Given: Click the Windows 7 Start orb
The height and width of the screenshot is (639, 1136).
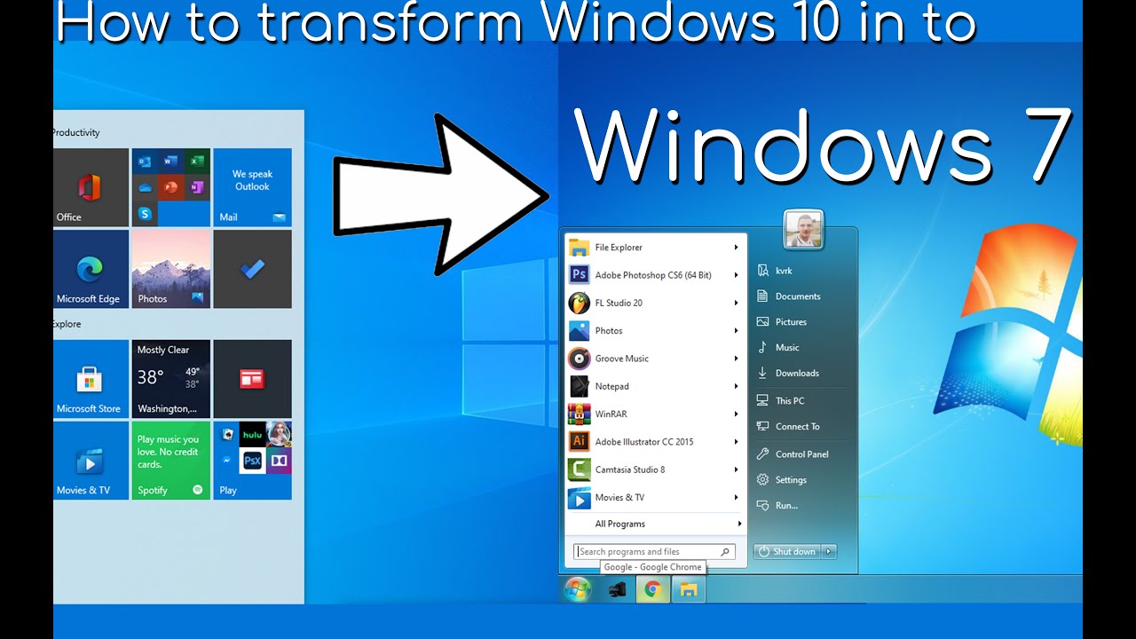Looking at the screenshot, I should pyautogui.click(x=578, y=589).
